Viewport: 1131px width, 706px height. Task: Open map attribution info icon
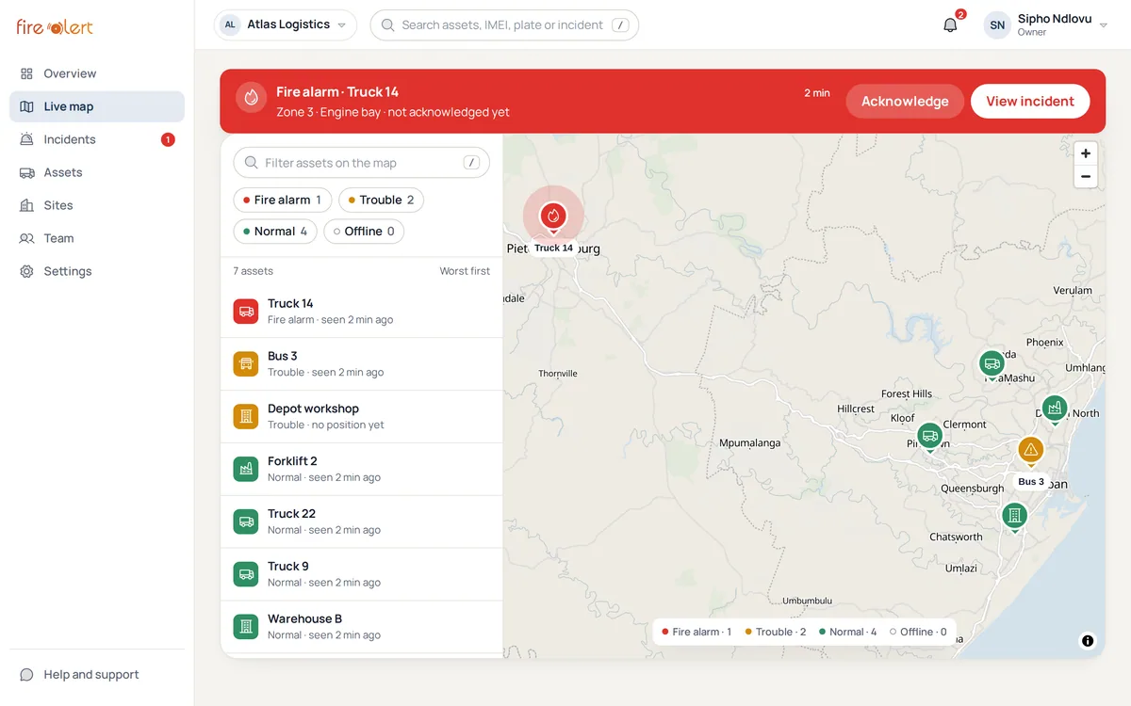tap(1088, 641)
